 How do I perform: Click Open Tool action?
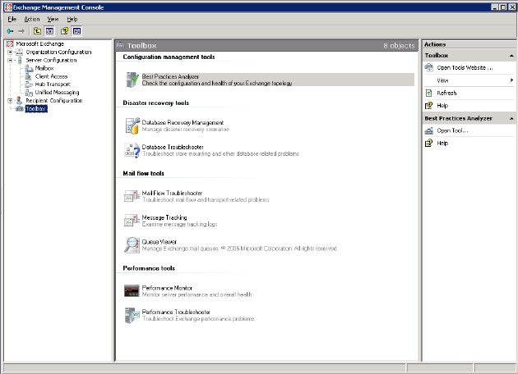[452, 130]
